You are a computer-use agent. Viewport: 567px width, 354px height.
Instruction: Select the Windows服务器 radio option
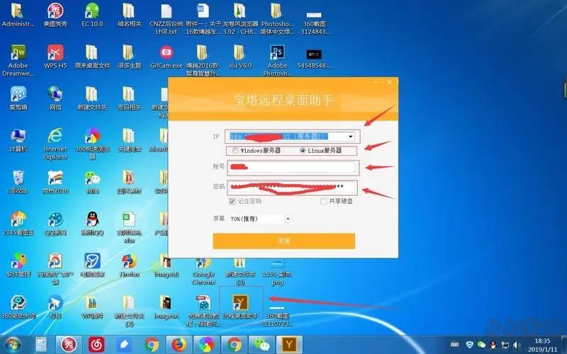(x=235, y=151)
